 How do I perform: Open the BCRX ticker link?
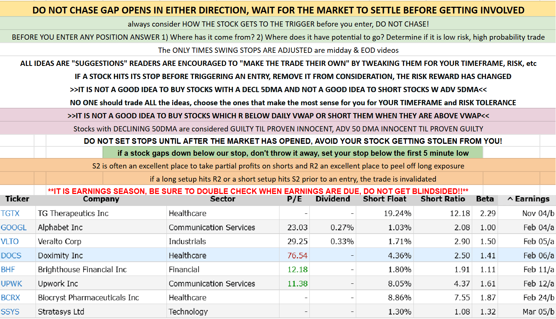pos(10,298)
